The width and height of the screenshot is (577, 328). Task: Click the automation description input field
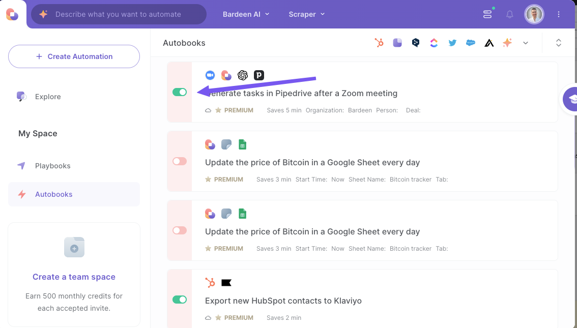[118, 14]
